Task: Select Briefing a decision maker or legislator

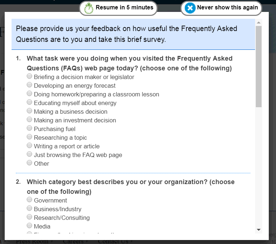Action: [30, 77]
